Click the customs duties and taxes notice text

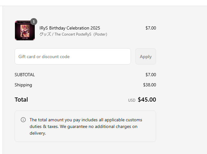pos(86,123)
